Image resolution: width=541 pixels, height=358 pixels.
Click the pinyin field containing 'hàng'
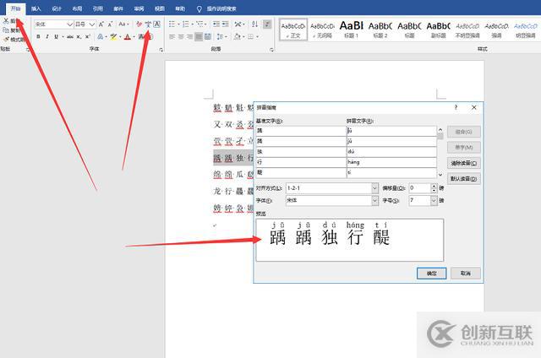391,162
